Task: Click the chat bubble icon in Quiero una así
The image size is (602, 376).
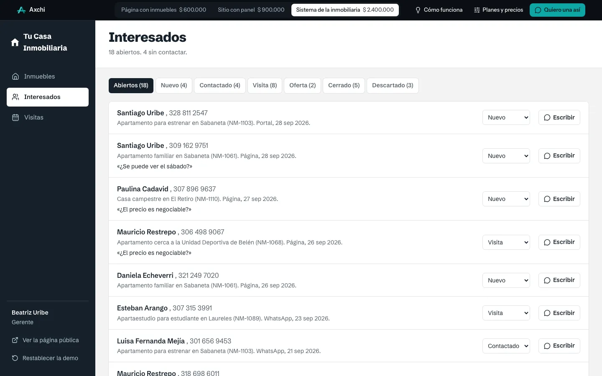Action: [x=538, y=10]
